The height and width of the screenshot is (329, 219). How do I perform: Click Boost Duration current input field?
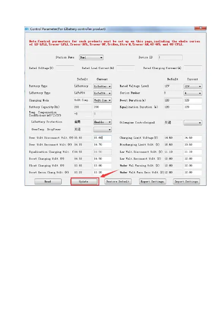point(193,100)
